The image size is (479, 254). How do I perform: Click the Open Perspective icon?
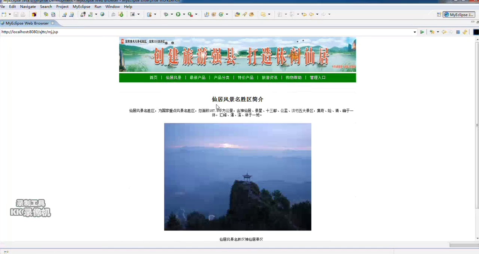[439, 15]
